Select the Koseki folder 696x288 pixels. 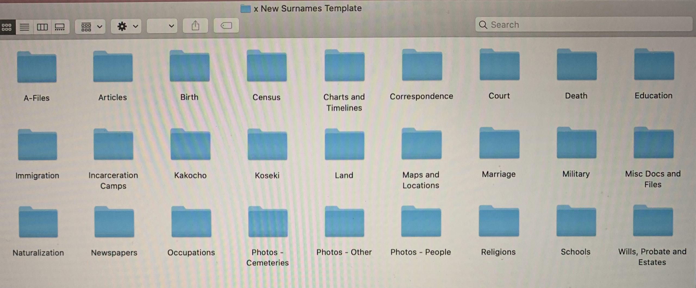pos(267,145)
